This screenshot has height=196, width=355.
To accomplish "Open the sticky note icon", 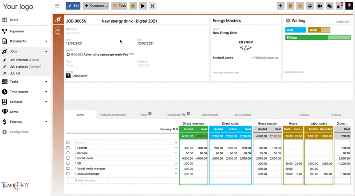I will pos(290,6).
